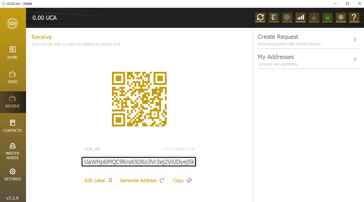Click the 0.00 UCA balance text
The width and height of the screenshot is (364, 202).
(x=45, y=18)
